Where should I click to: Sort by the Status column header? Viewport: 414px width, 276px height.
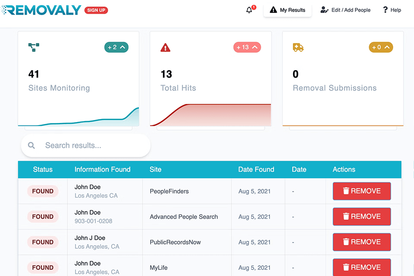tap(43, 169)
